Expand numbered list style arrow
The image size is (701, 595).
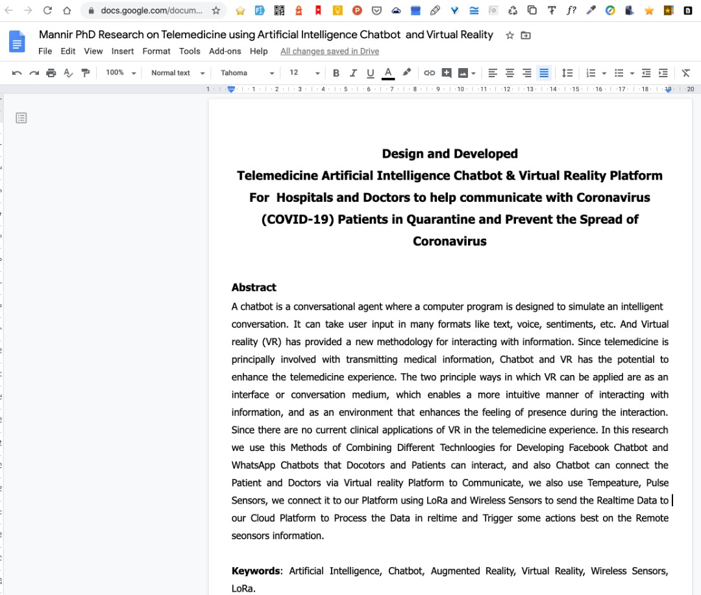604,73
